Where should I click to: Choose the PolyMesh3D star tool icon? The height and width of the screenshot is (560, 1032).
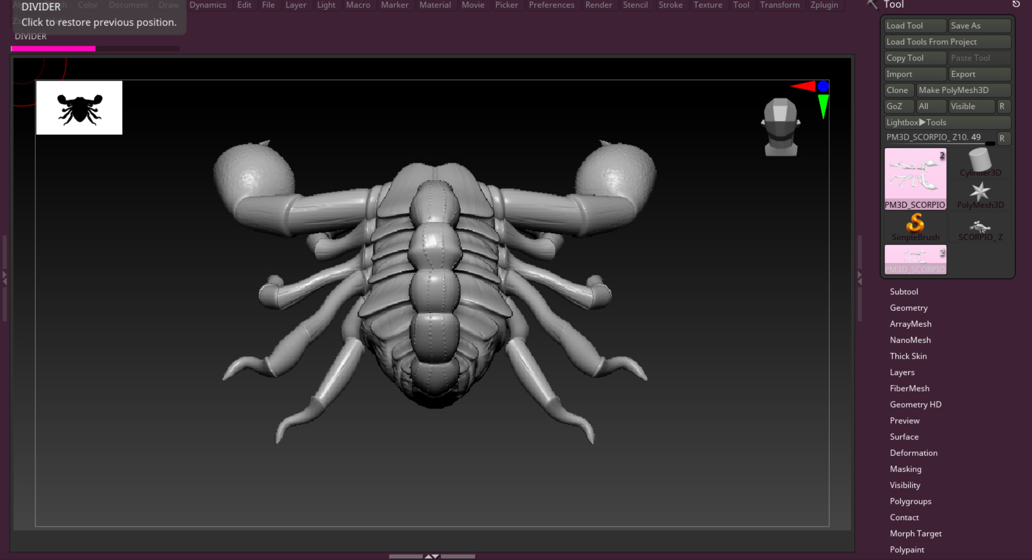coord(980,195)
